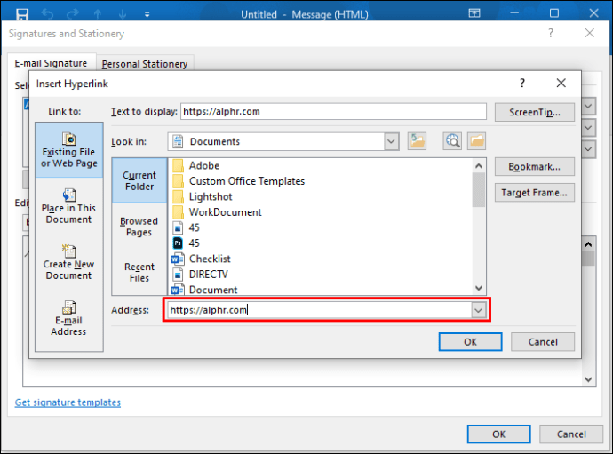Select the Lightshot folder
This screenshot has height=454, width=613.
pyautogui.click(x=203, y=196)
